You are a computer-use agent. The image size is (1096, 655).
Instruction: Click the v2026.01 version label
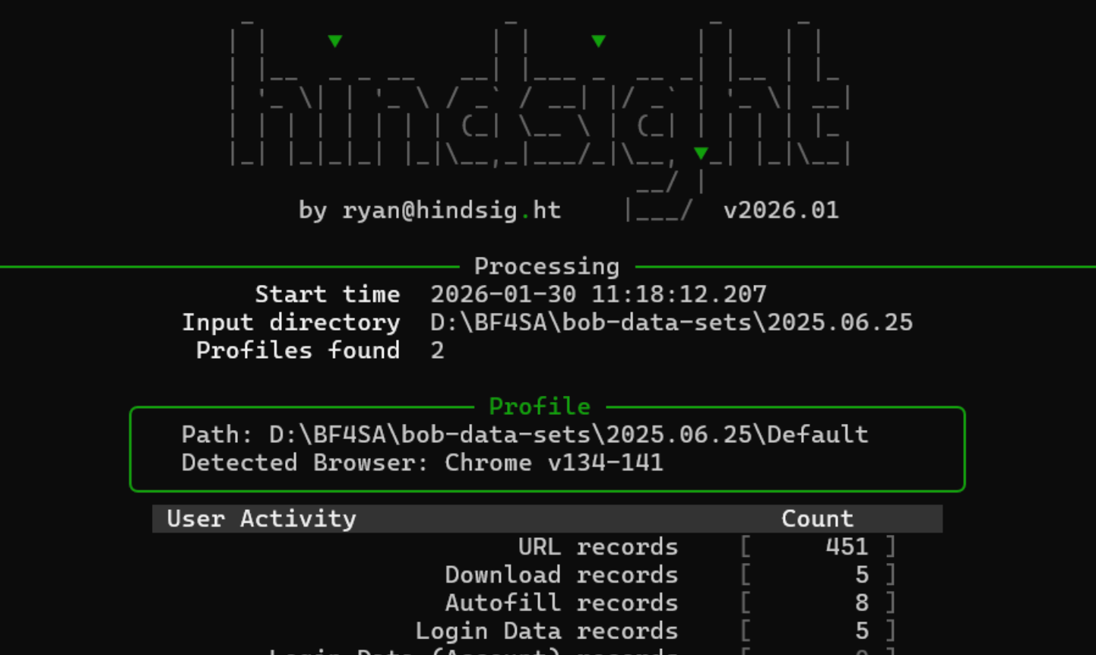781,210
